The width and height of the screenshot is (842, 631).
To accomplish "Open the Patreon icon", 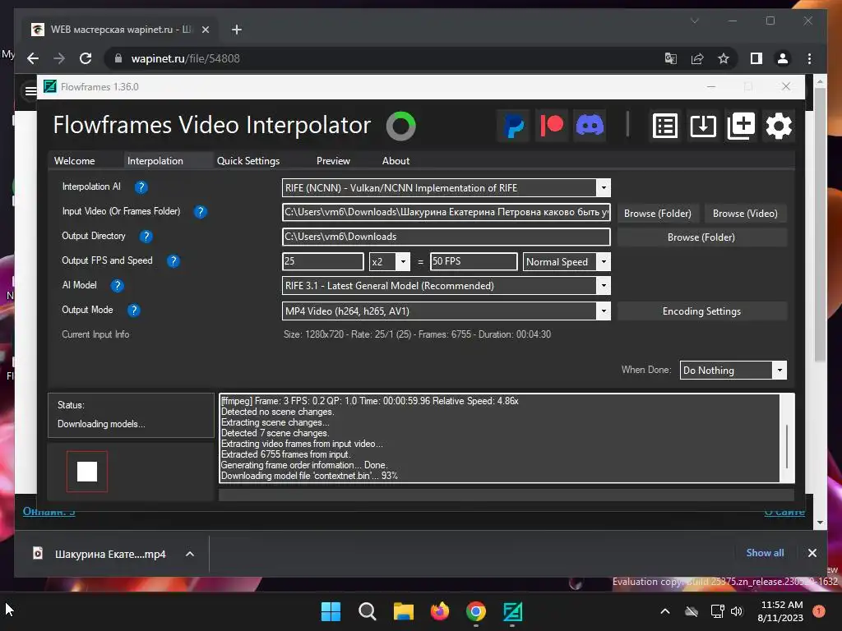I will click(x=552, y=126).
